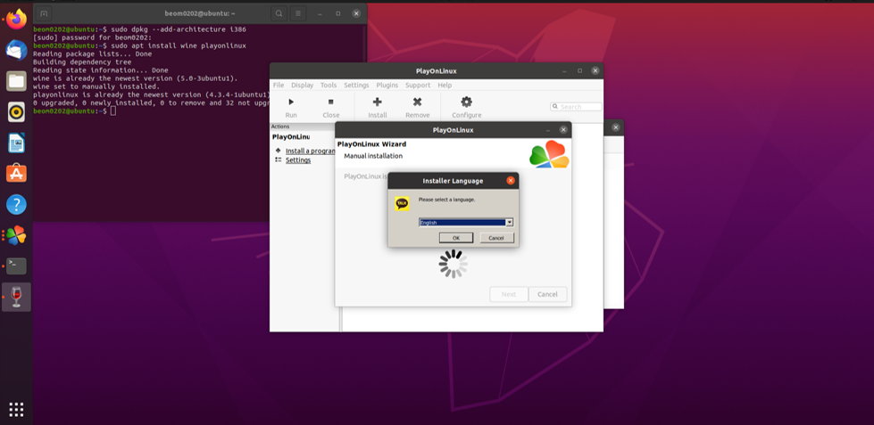Screen dimensions: 874x425
Task: Click the Remove X icon in toolbar
Action: (x=417, y=102)
